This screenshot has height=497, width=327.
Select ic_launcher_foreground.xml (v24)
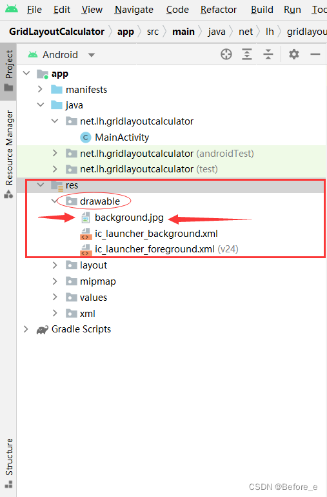(166, 249)
